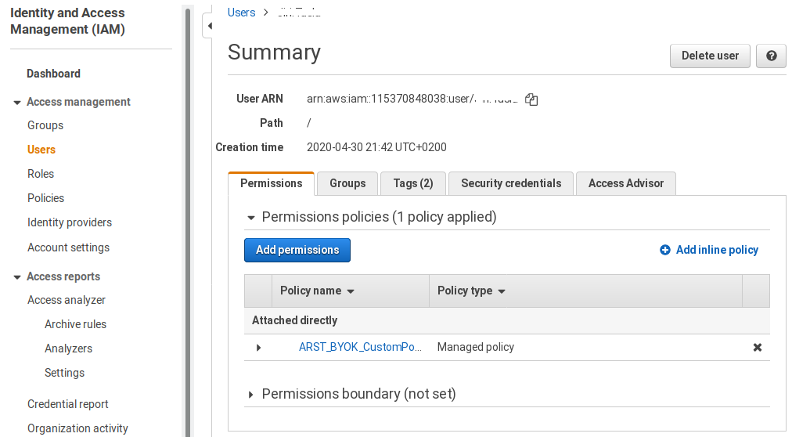Go to Users in the breadcrumb

(x=241, y=13)
